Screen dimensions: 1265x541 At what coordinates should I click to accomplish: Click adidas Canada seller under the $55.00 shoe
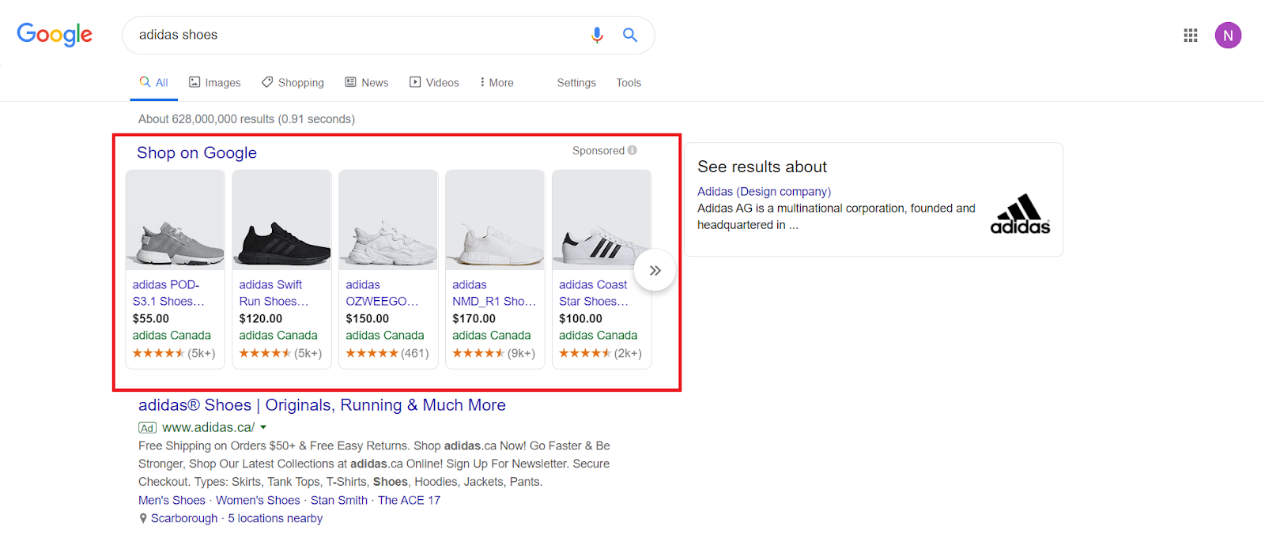(172, 336)
